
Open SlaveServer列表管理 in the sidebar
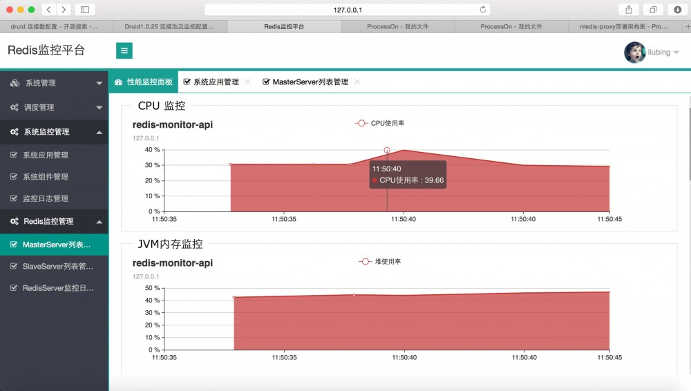coord(54,266)
